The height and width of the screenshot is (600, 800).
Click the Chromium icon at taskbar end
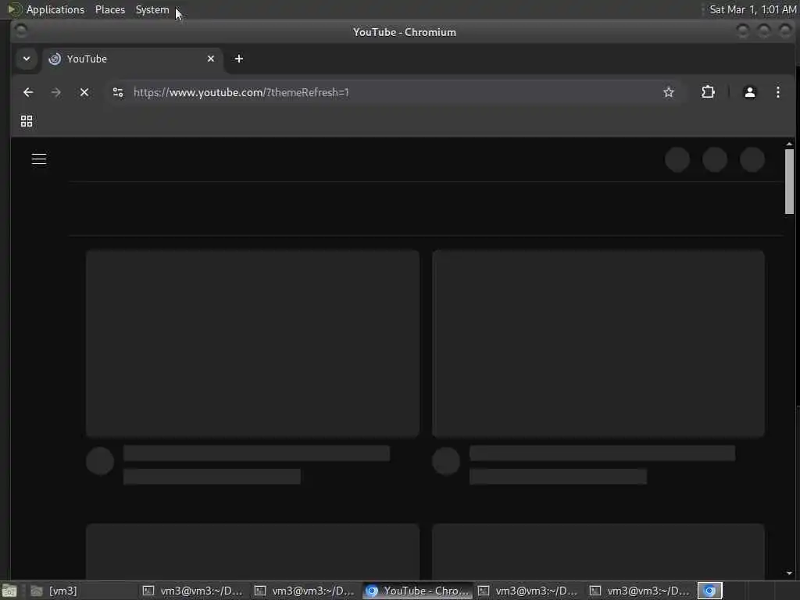(x=709, y=591)
